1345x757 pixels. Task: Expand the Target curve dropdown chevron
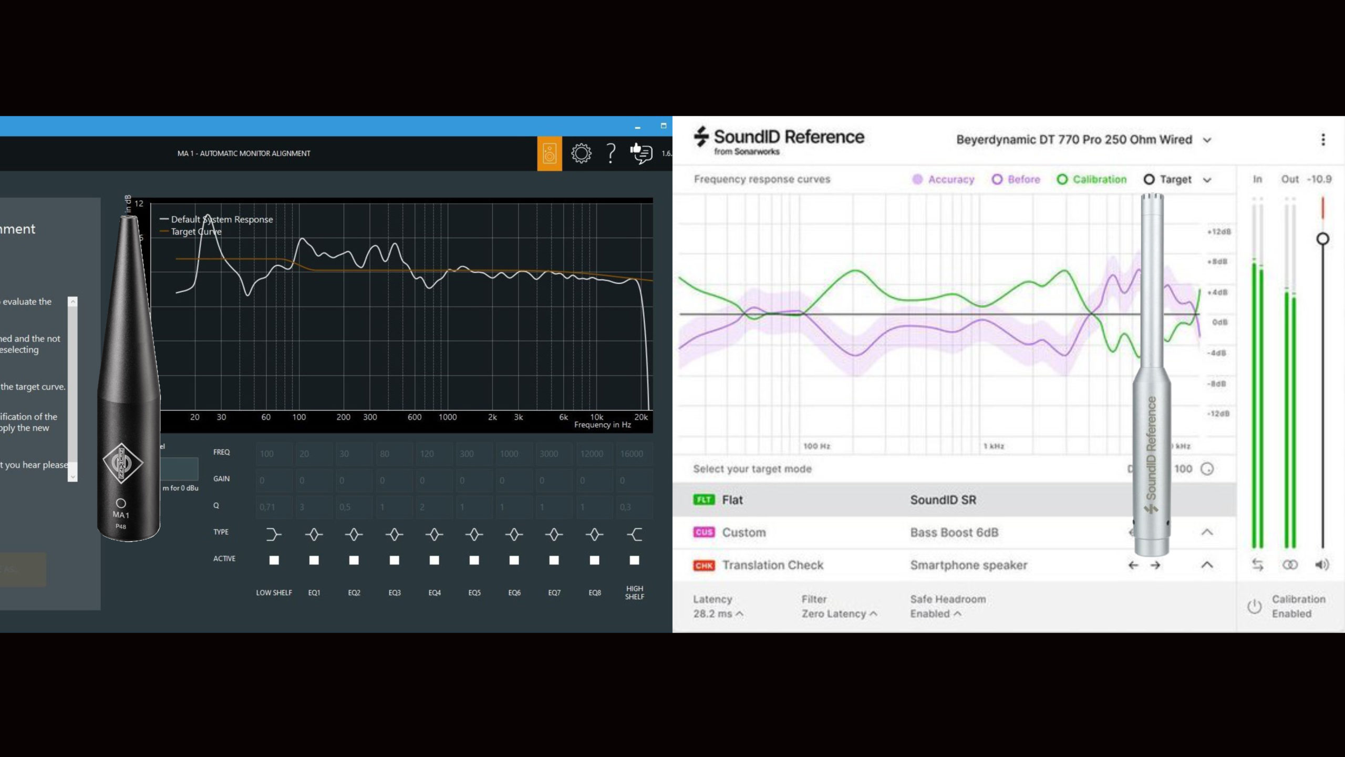click(x=1207, y=180)
